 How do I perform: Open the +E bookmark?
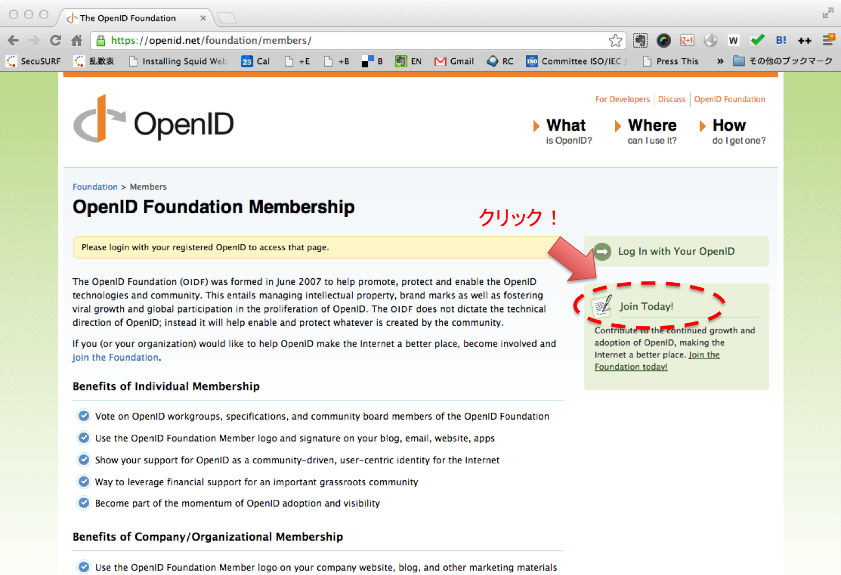point(297,61)
